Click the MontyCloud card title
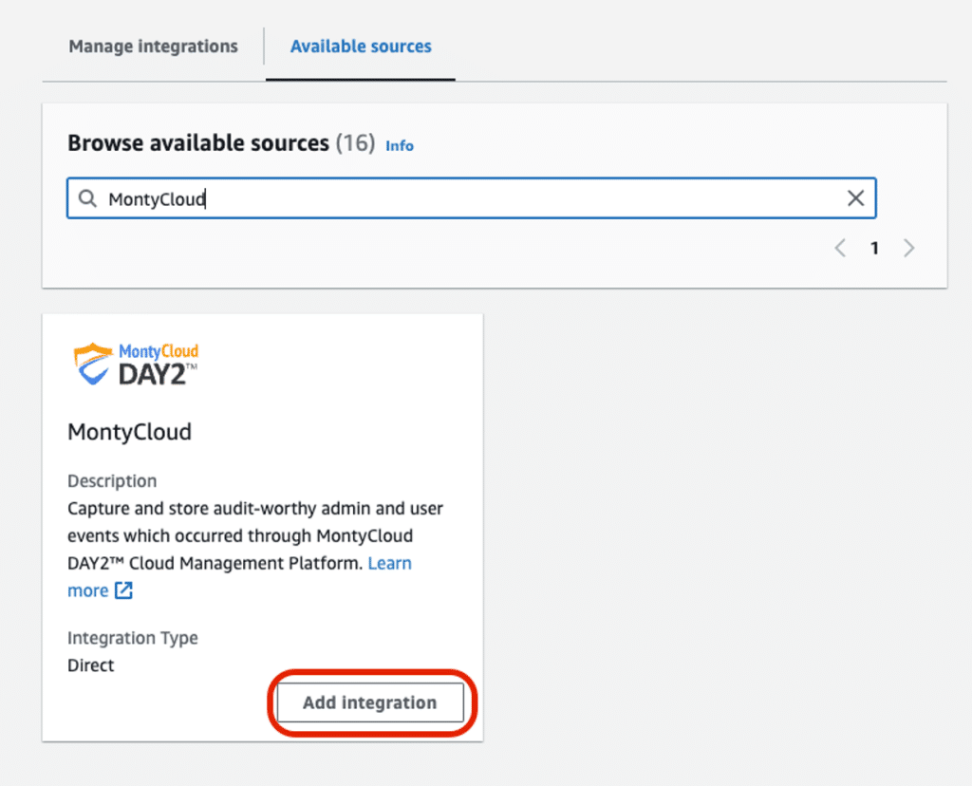 (x=129, y=432)
